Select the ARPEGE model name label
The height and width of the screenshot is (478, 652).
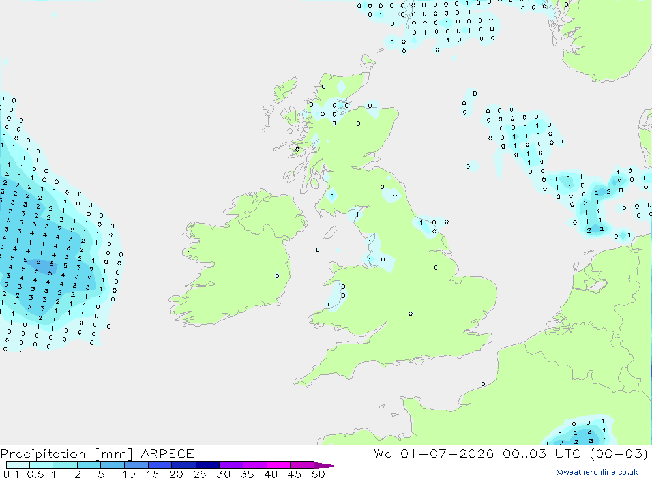pyautogui.click(x=168, y=453)
